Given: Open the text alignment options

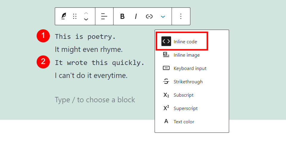Looking at the screenshot, I should [x=104, y=16].
